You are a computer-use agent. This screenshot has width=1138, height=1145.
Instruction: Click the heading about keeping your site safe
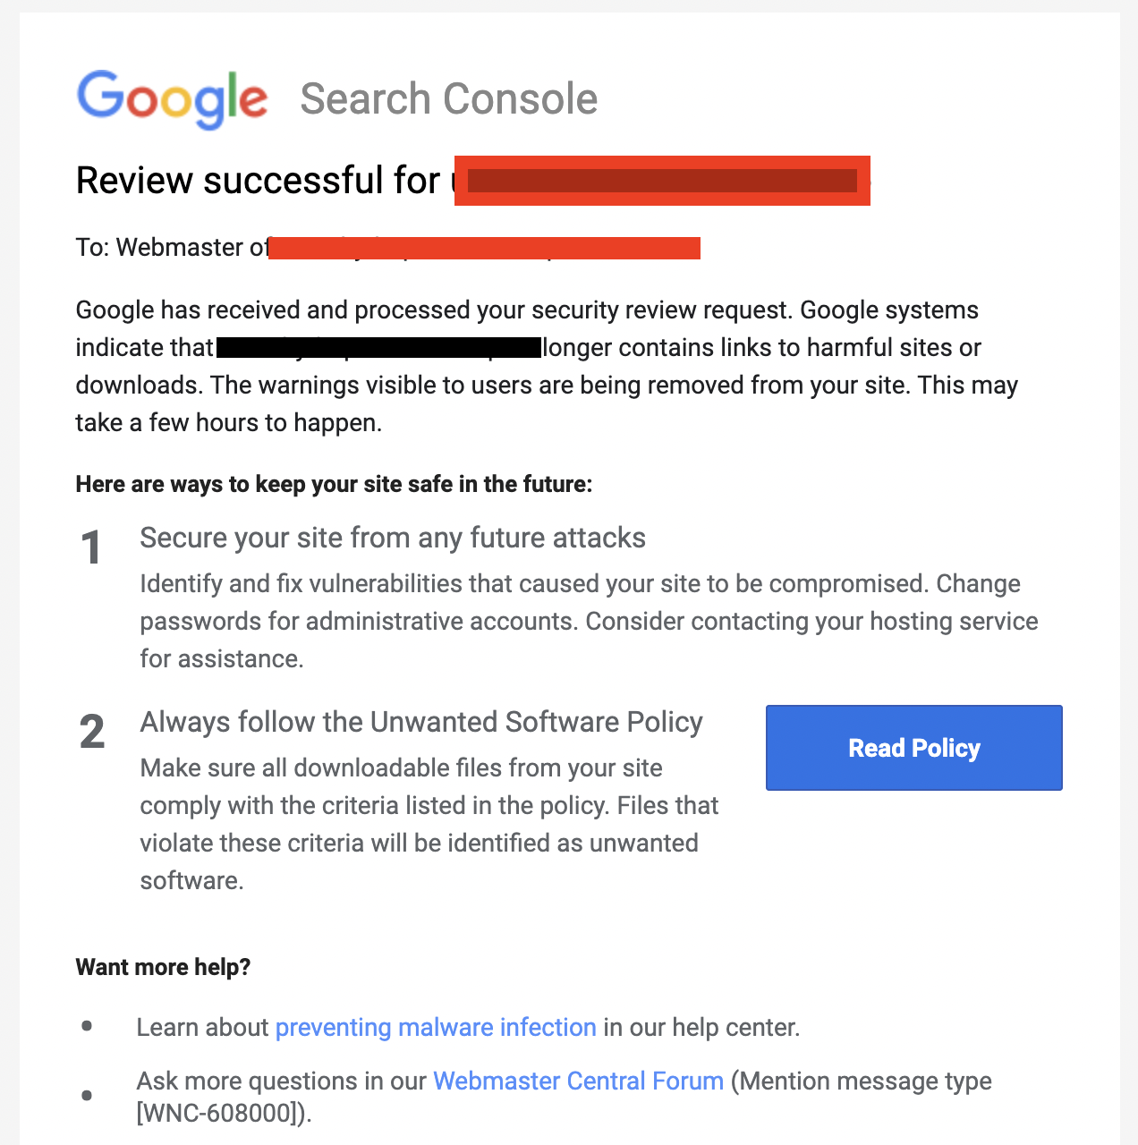[333, 484]
